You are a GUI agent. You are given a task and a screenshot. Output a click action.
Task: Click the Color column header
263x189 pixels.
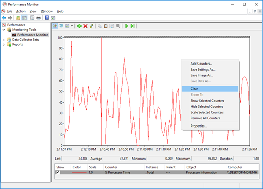coord(79,167)
